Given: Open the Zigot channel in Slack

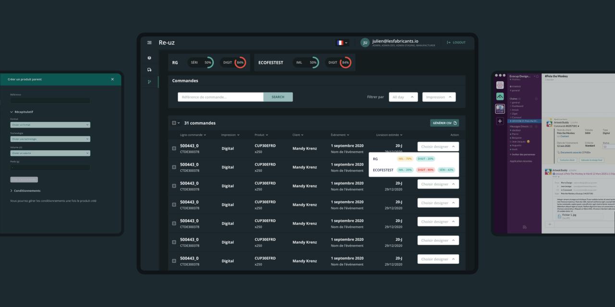Looking at the screenshot, I should 515,114.
